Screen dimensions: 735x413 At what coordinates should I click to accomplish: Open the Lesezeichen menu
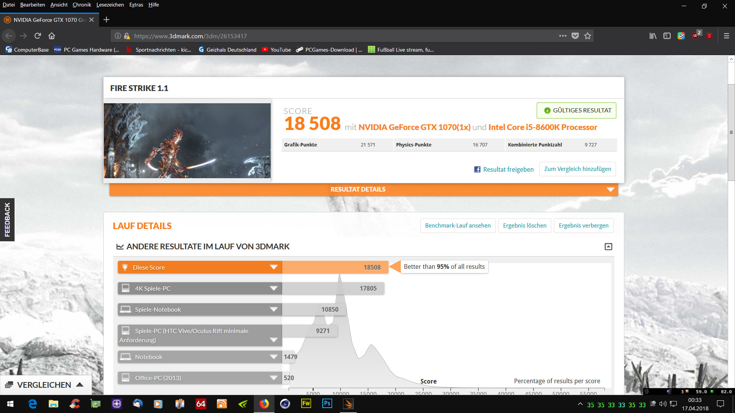tap(110, 5)
